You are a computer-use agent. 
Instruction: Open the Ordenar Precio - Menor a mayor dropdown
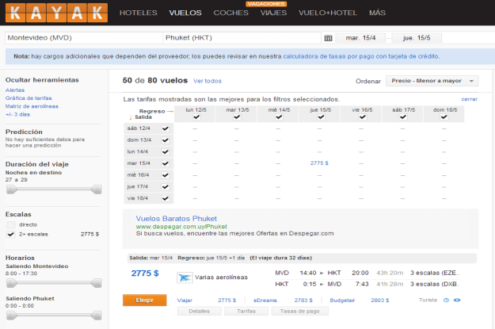click(x=432, y=81)
